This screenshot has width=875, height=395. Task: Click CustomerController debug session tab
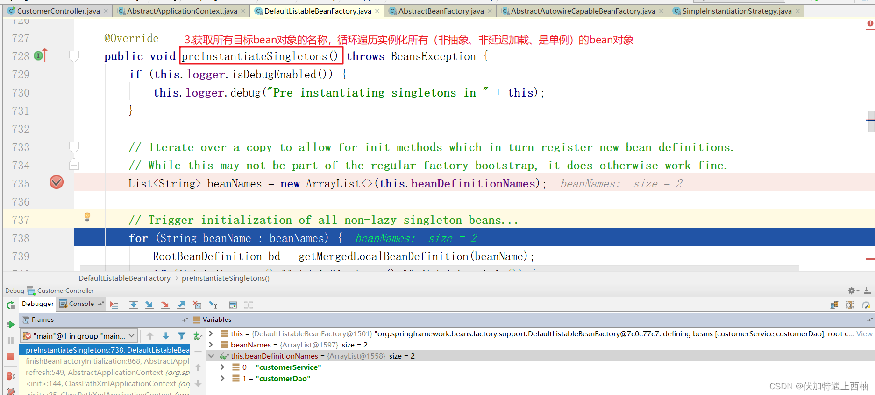tap(60, 291)
